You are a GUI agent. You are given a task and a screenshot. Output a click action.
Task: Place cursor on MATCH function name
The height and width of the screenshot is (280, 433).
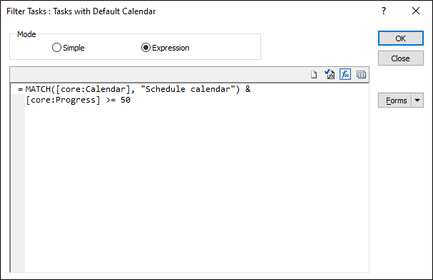pyautogui.click(x=38, y=89)
